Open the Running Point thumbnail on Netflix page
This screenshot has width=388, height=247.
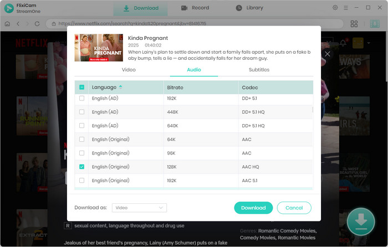coord(32,116)
